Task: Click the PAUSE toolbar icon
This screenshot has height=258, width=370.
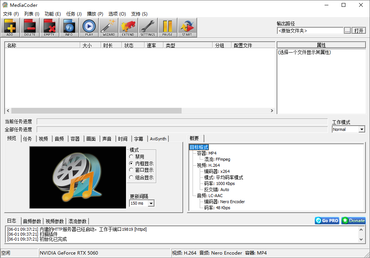Action: [x=168, y=27]
